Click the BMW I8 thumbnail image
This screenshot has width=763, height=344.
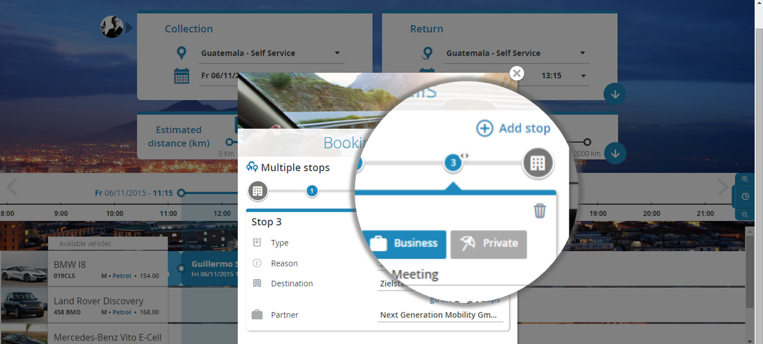[24, 269]
